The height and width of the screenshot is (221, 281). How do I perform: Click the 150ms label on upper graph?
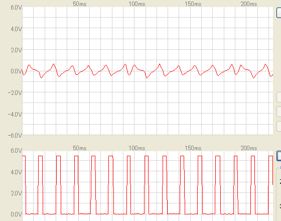(x=193, y=4)
